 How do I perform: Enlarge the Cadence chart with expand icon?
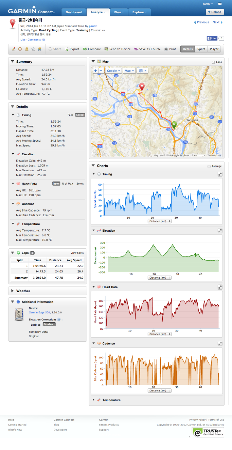point(220,344)
